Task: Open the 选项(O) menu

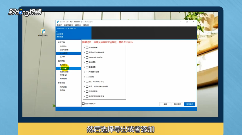Action: [78, 25]
